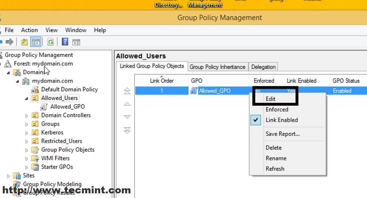This screenshot has height=198, width=367.
Task: Choose Delete from the context menu
Action: [273, 148]
